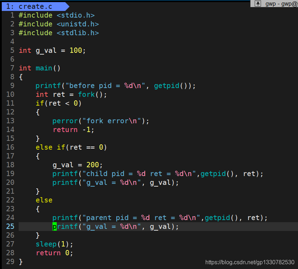298x269 pixels.
Task: Click else if(ret == 0) on line 16
Action: pyautogui.click(x=71, y=147)
